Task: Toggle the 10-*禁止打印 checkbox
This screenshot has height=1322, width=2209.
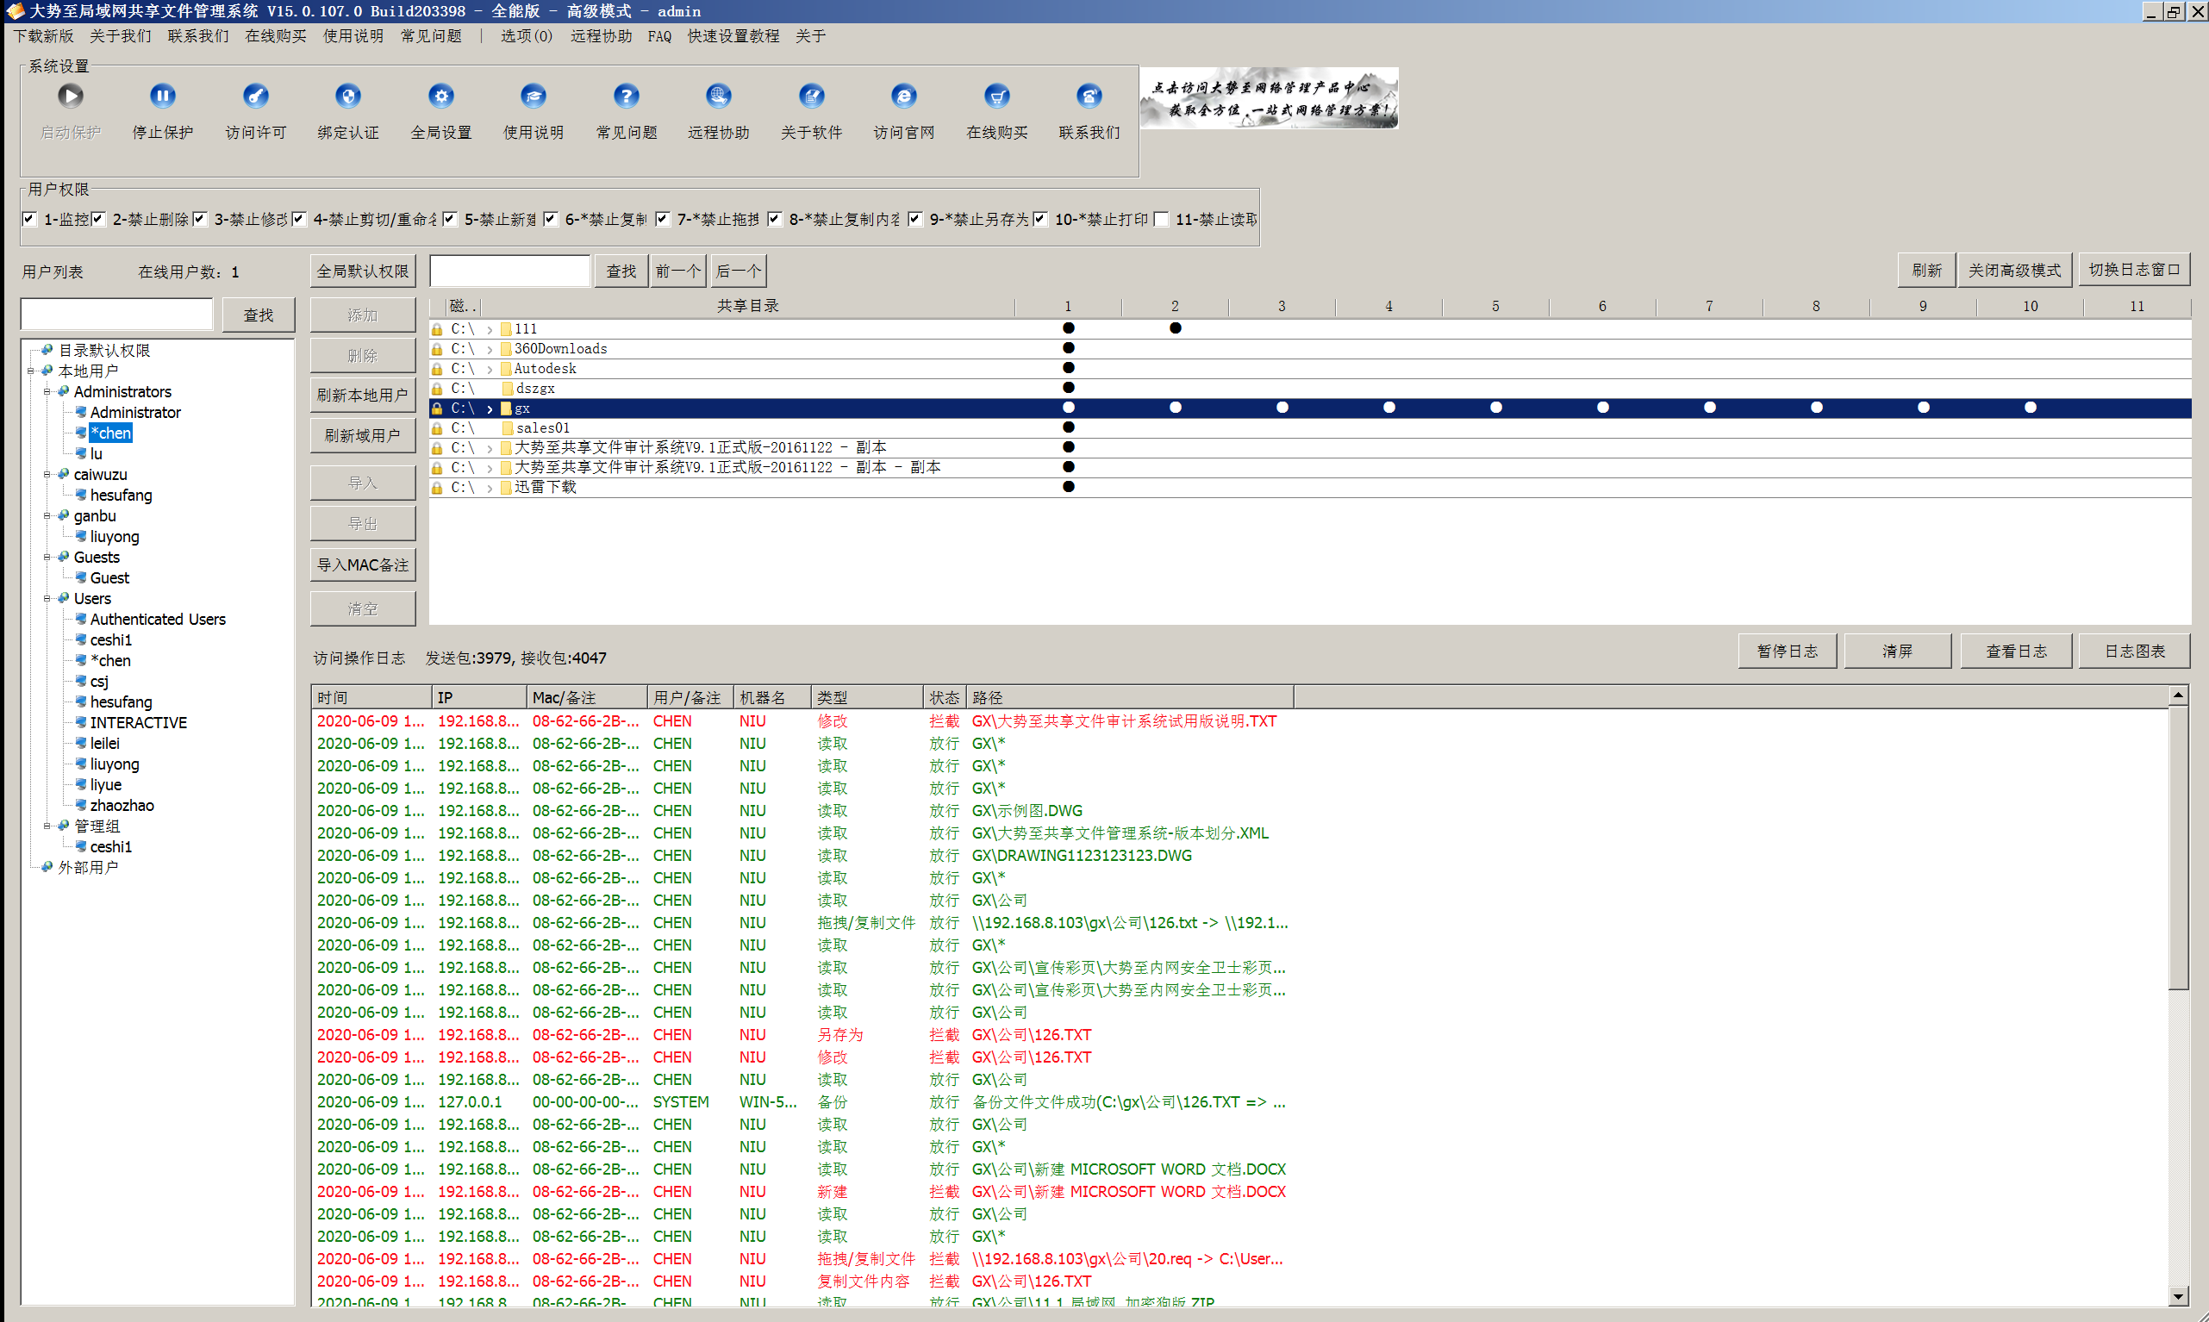Action: pyautogui.click(x=1040, y=219)
